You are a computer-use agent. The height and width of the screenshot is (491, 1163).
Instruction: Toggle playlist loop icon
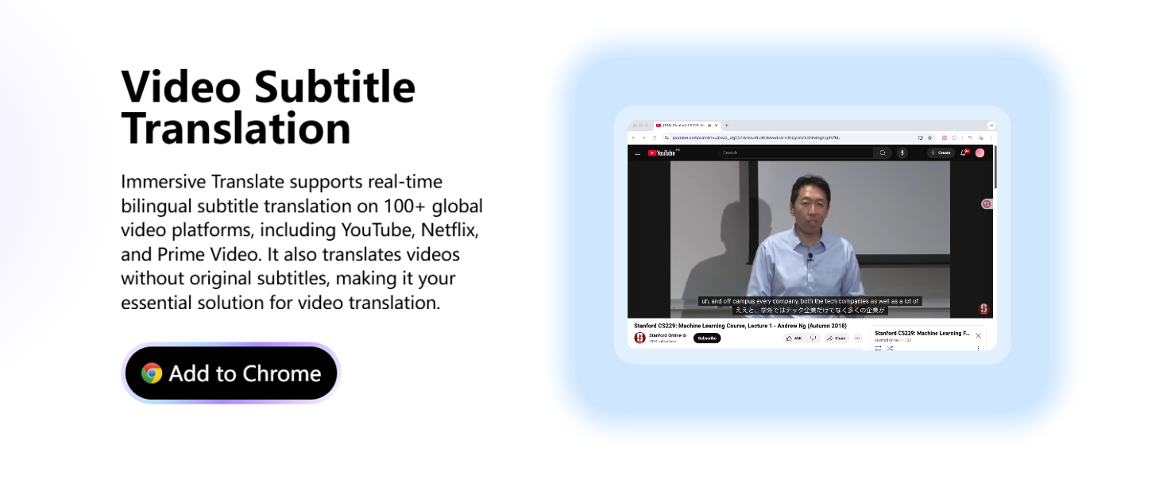click(x=878, y=348)
